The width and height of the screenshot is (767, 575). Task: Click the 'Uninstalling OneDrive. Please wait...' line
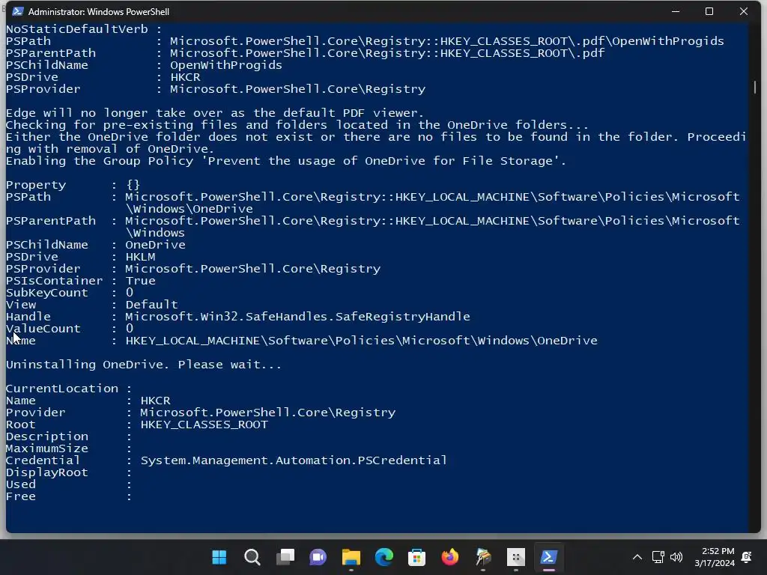(143, 365)
